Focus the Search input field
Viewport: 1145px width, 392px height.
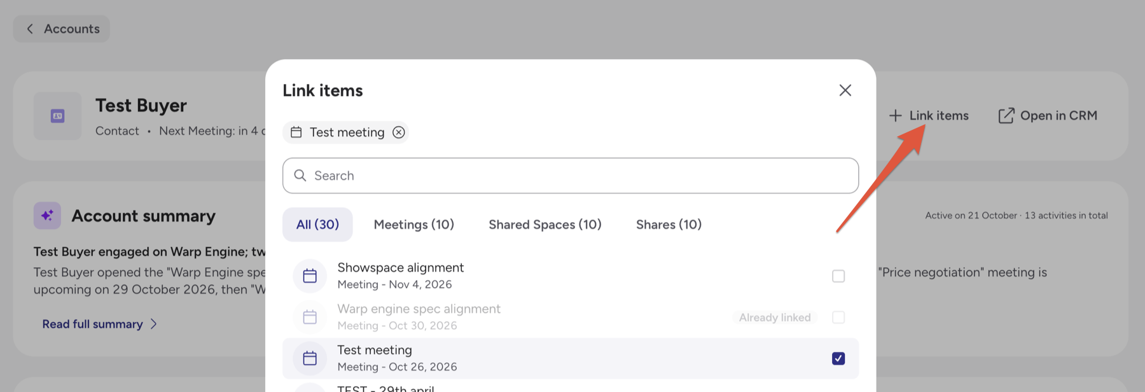(x=571, y=176)
